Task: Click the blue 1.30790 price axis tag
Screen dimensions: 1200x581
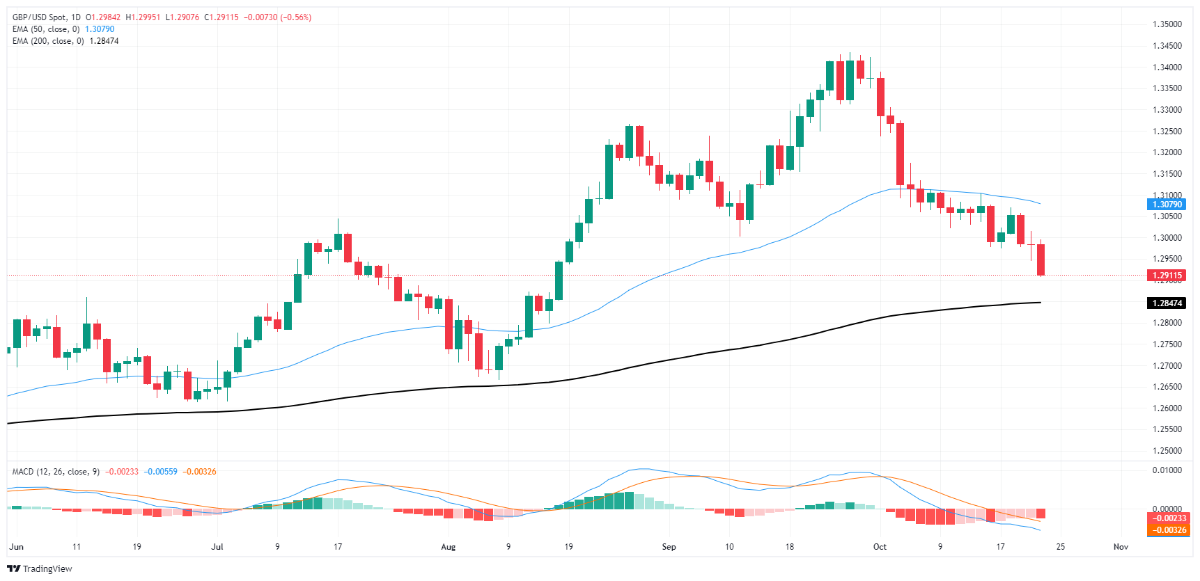Action: click(x=1167, y=205)
